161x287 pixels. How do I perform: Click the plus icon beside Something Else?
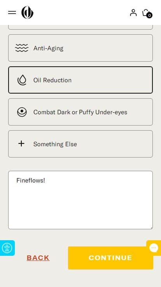coord(21,143)
